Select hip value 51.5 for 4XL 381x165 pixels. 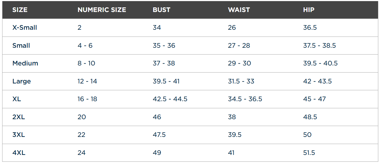[309, 153]
